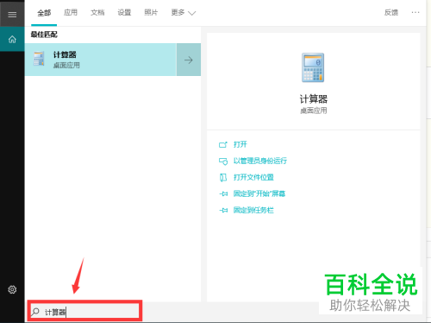Open more options via the three dots

pos(415,12)
